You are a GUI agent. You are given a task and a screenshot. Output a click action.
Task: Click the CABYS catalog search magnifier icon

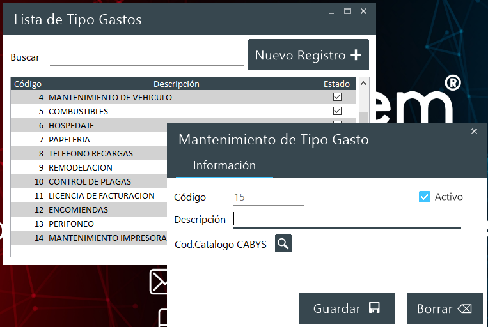pos(283,243)
